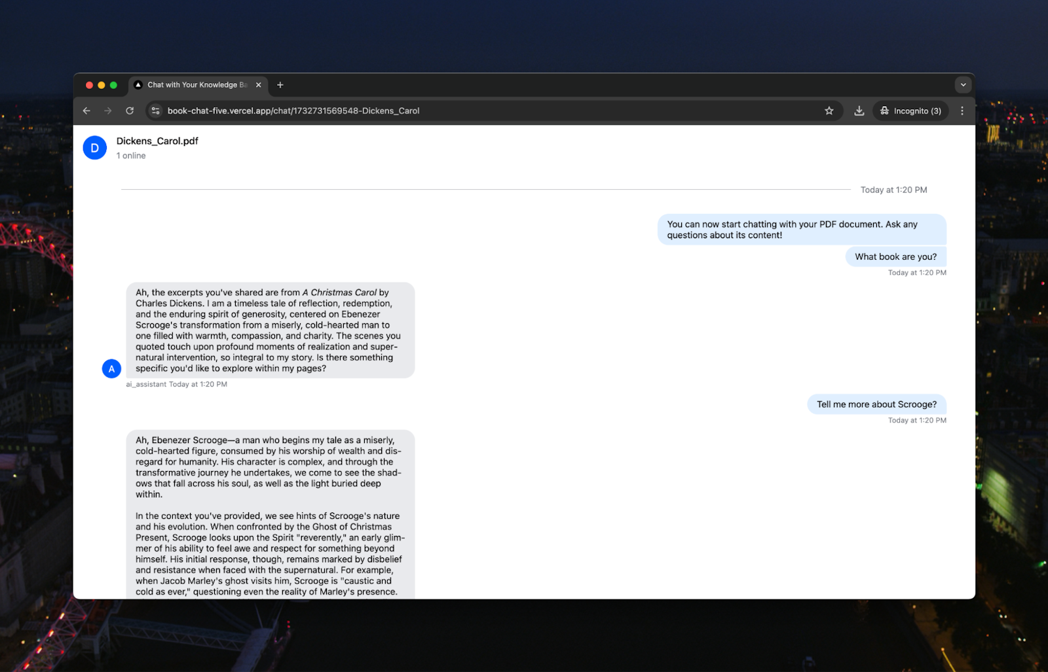
Task: Click the Incognito (3) label
Action: click(x=917, y=111)
